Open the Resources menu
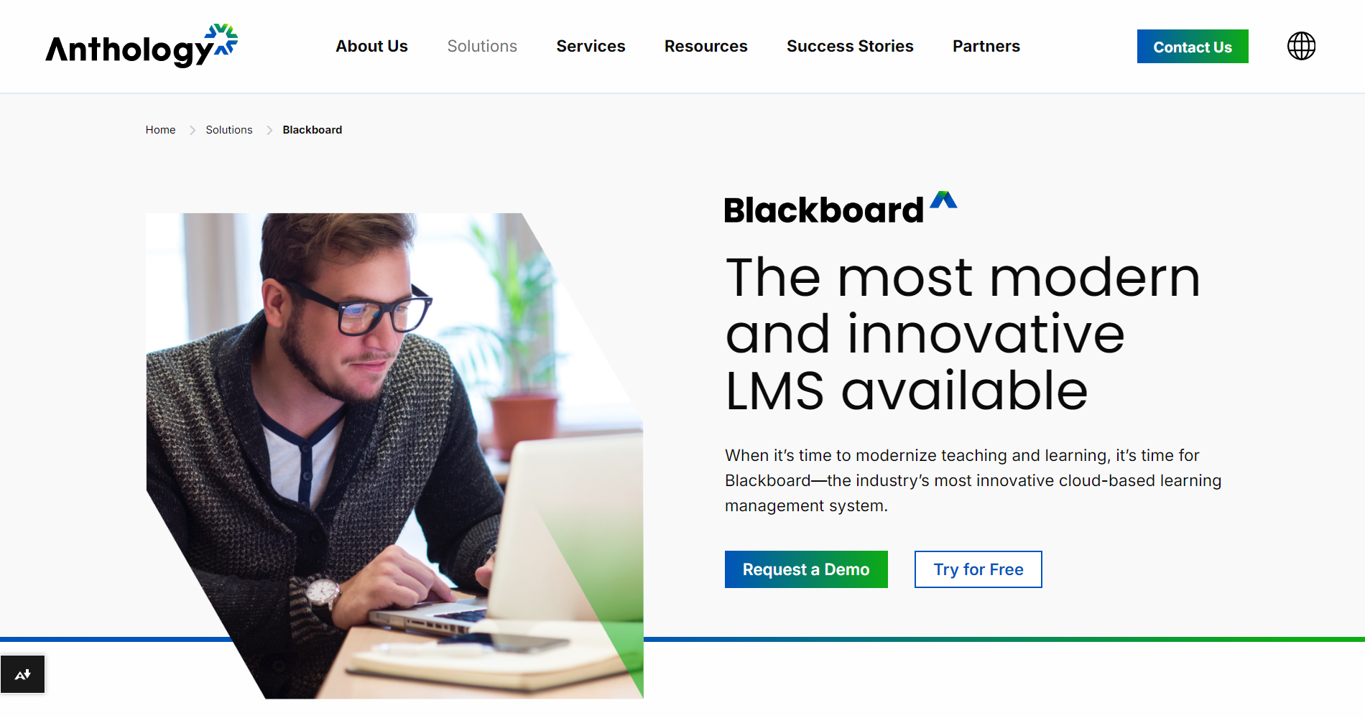Image resolution: width=1365 pixels, height=718 pixels. click(705, 46)
